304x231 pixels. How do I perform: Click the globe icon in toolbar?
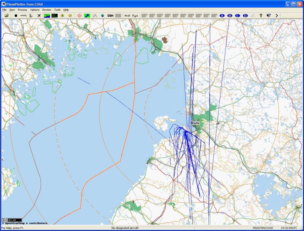point(102,16)
